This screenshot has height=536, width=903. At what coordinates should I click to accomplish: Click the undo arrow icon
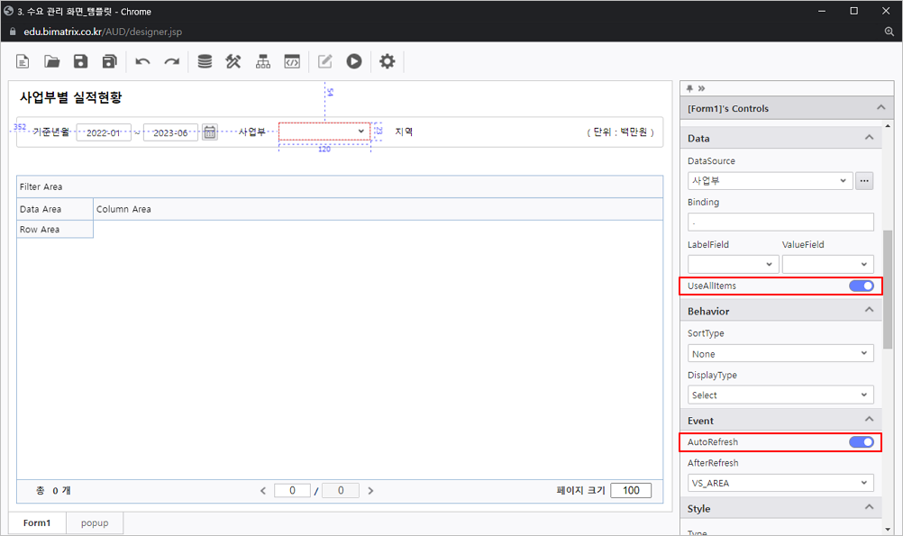tap(142, 61)
